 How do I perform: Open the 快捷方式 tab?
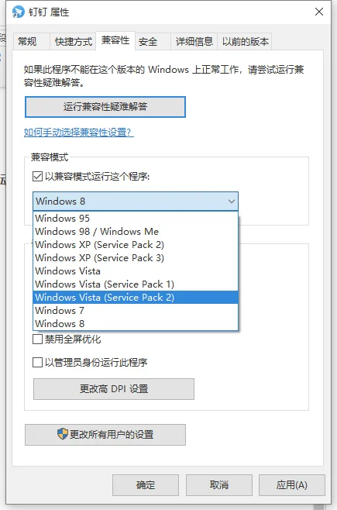coord(73,41)
